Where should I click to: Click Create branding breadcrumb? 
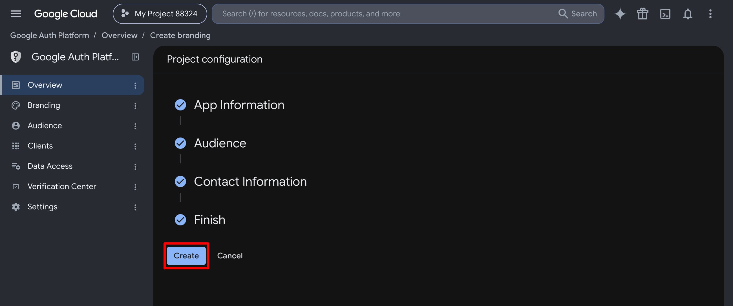click(x=180, y=35)
